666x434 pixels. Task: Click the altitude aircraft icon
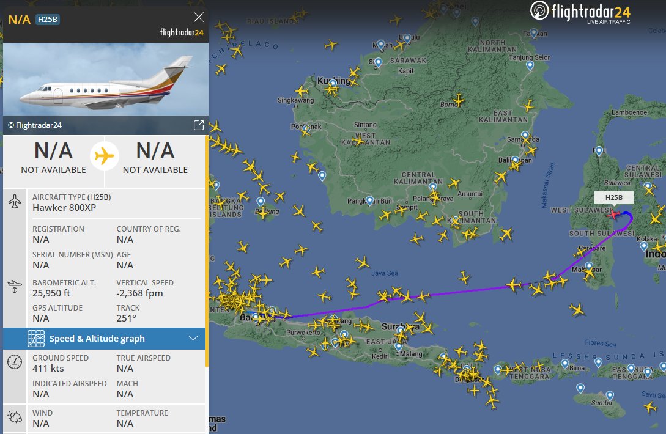pyautogui.click(x=15, y=287)
